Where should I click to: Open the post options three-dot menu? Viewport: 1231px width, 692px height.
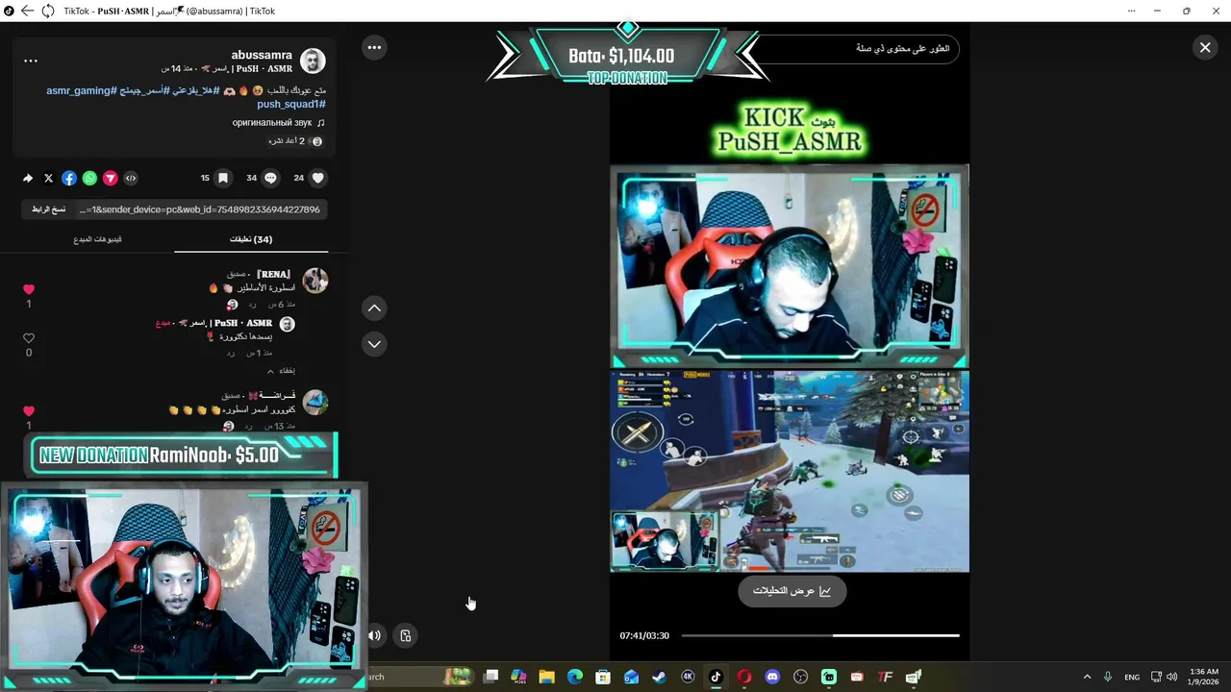click(31, 61)
